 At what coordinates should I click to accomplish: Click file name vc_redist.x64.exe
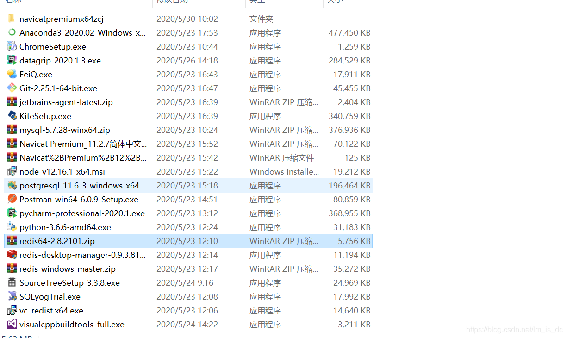pyautogui.click(x=51, y=311)
